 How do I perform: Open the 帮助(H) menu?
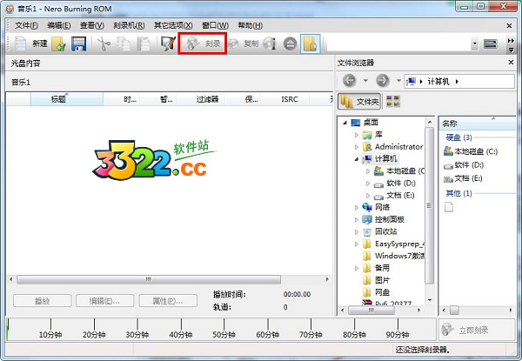pyautogui.click(x=251, y=25)
